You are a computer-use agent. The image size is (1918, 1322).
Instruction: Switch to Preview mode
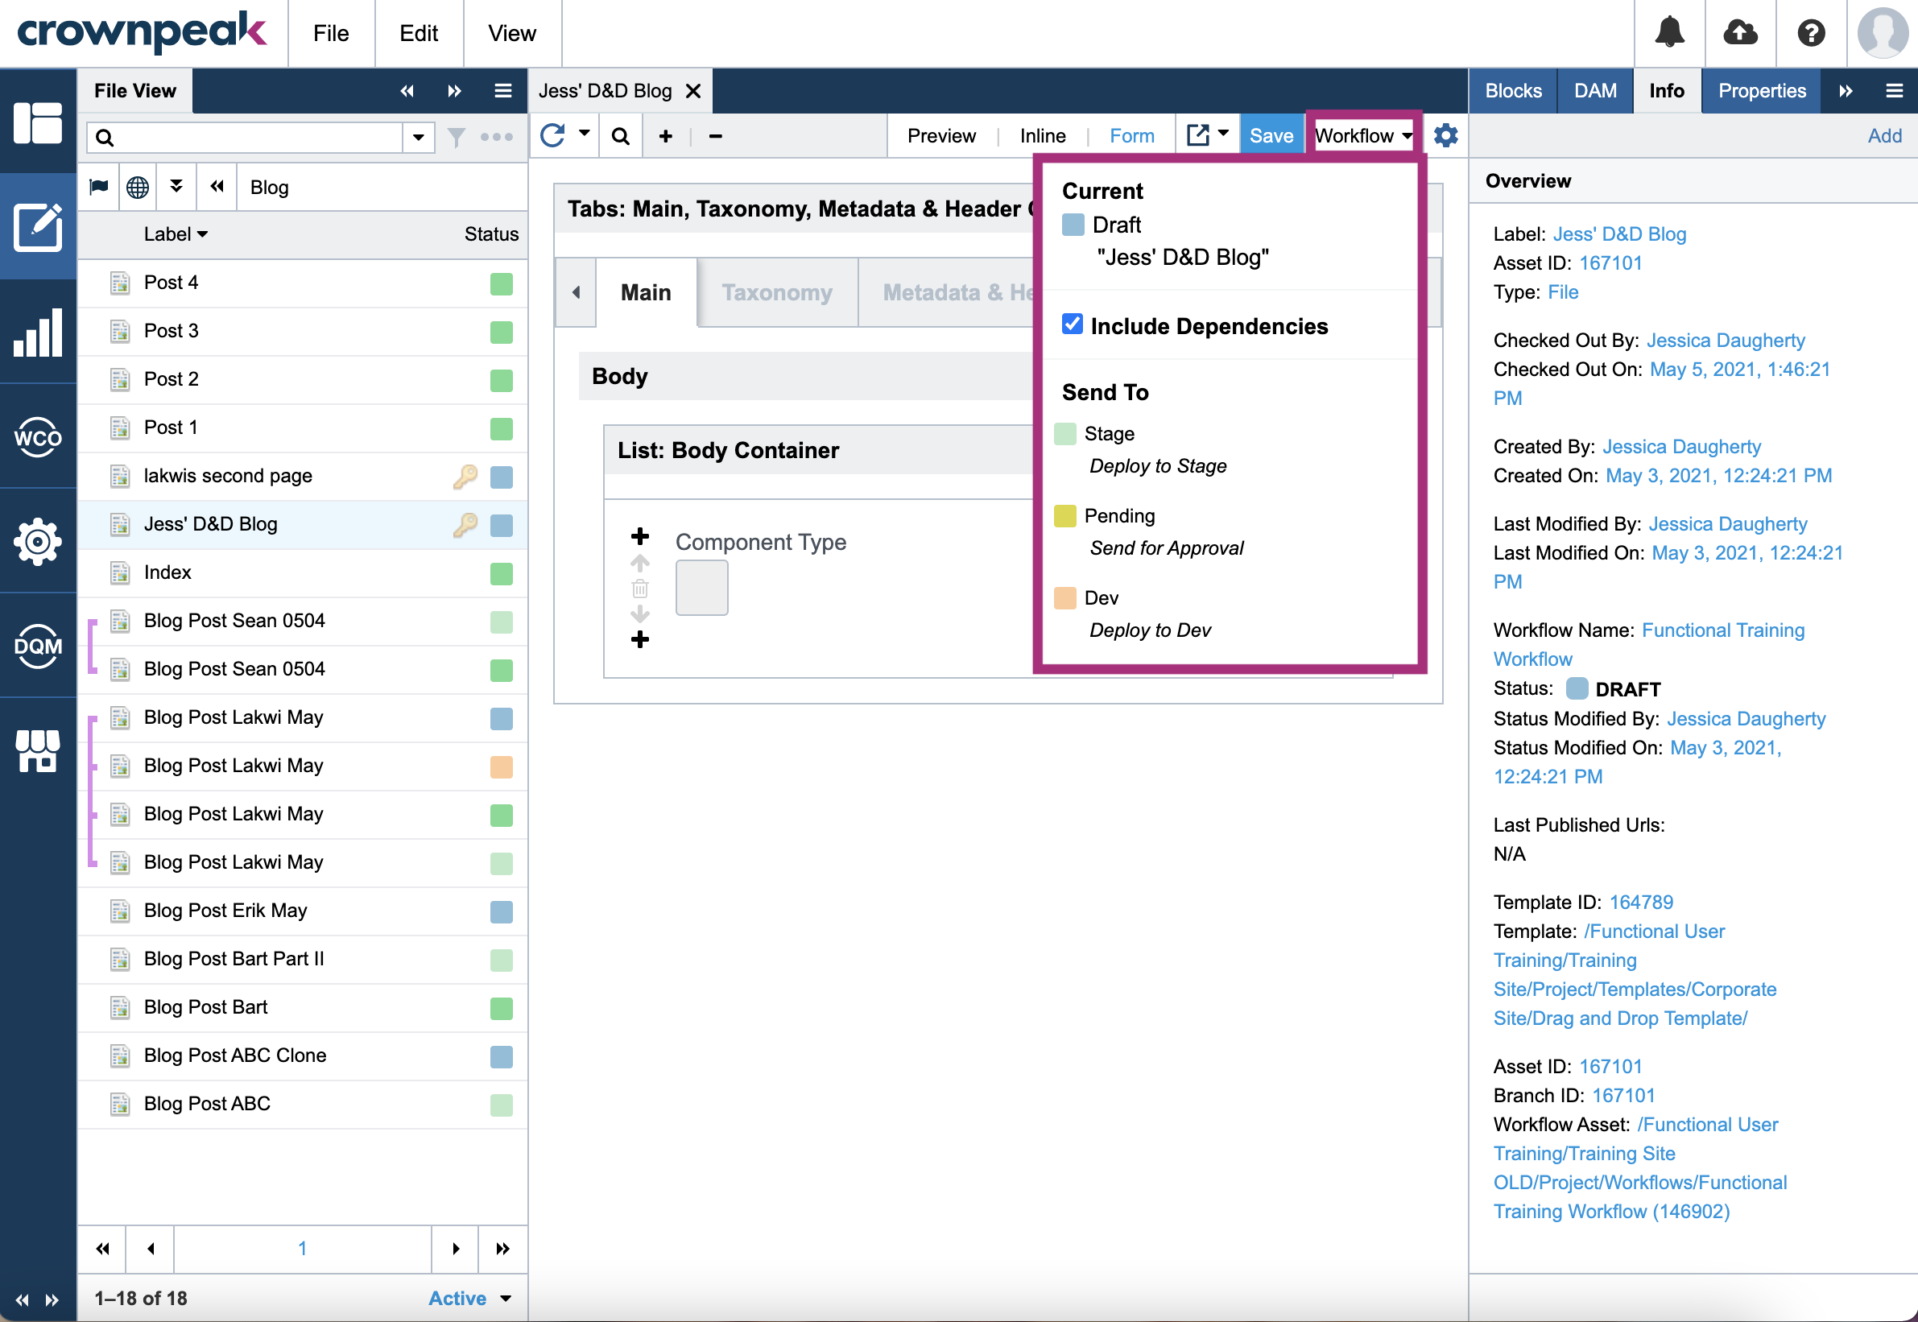tap(941, 135)
